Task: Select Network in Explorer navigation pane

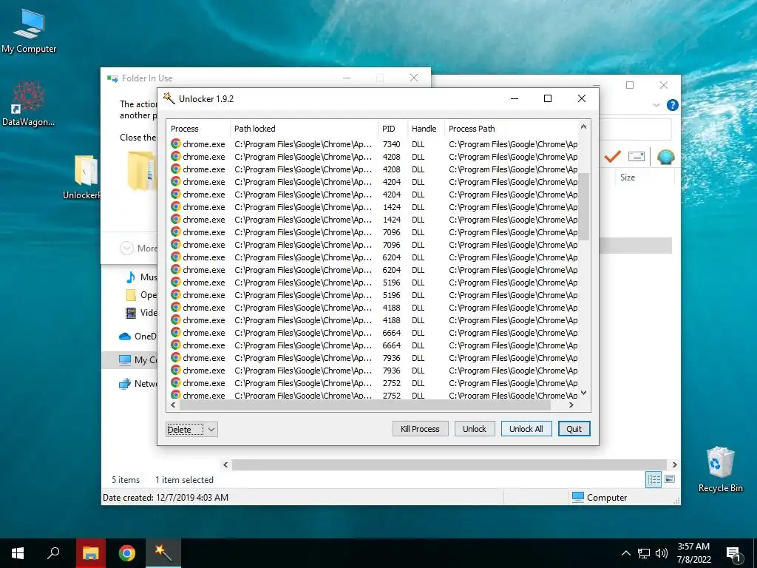Action: click(138, 384)
